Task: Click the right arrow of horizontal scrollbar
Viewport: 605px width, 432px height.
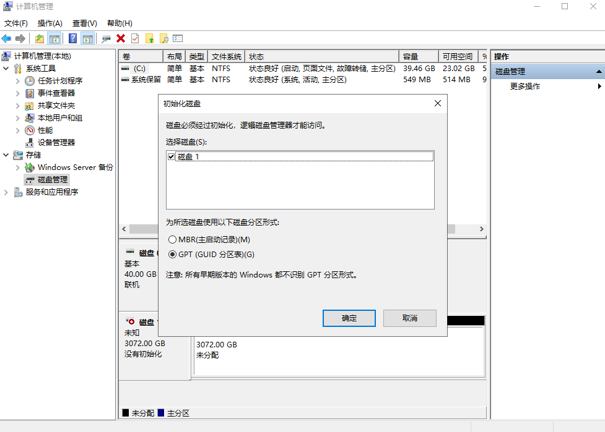Action: click(482, 229)
